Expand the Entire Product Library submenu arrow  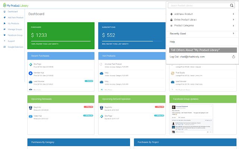coord(233,20)
